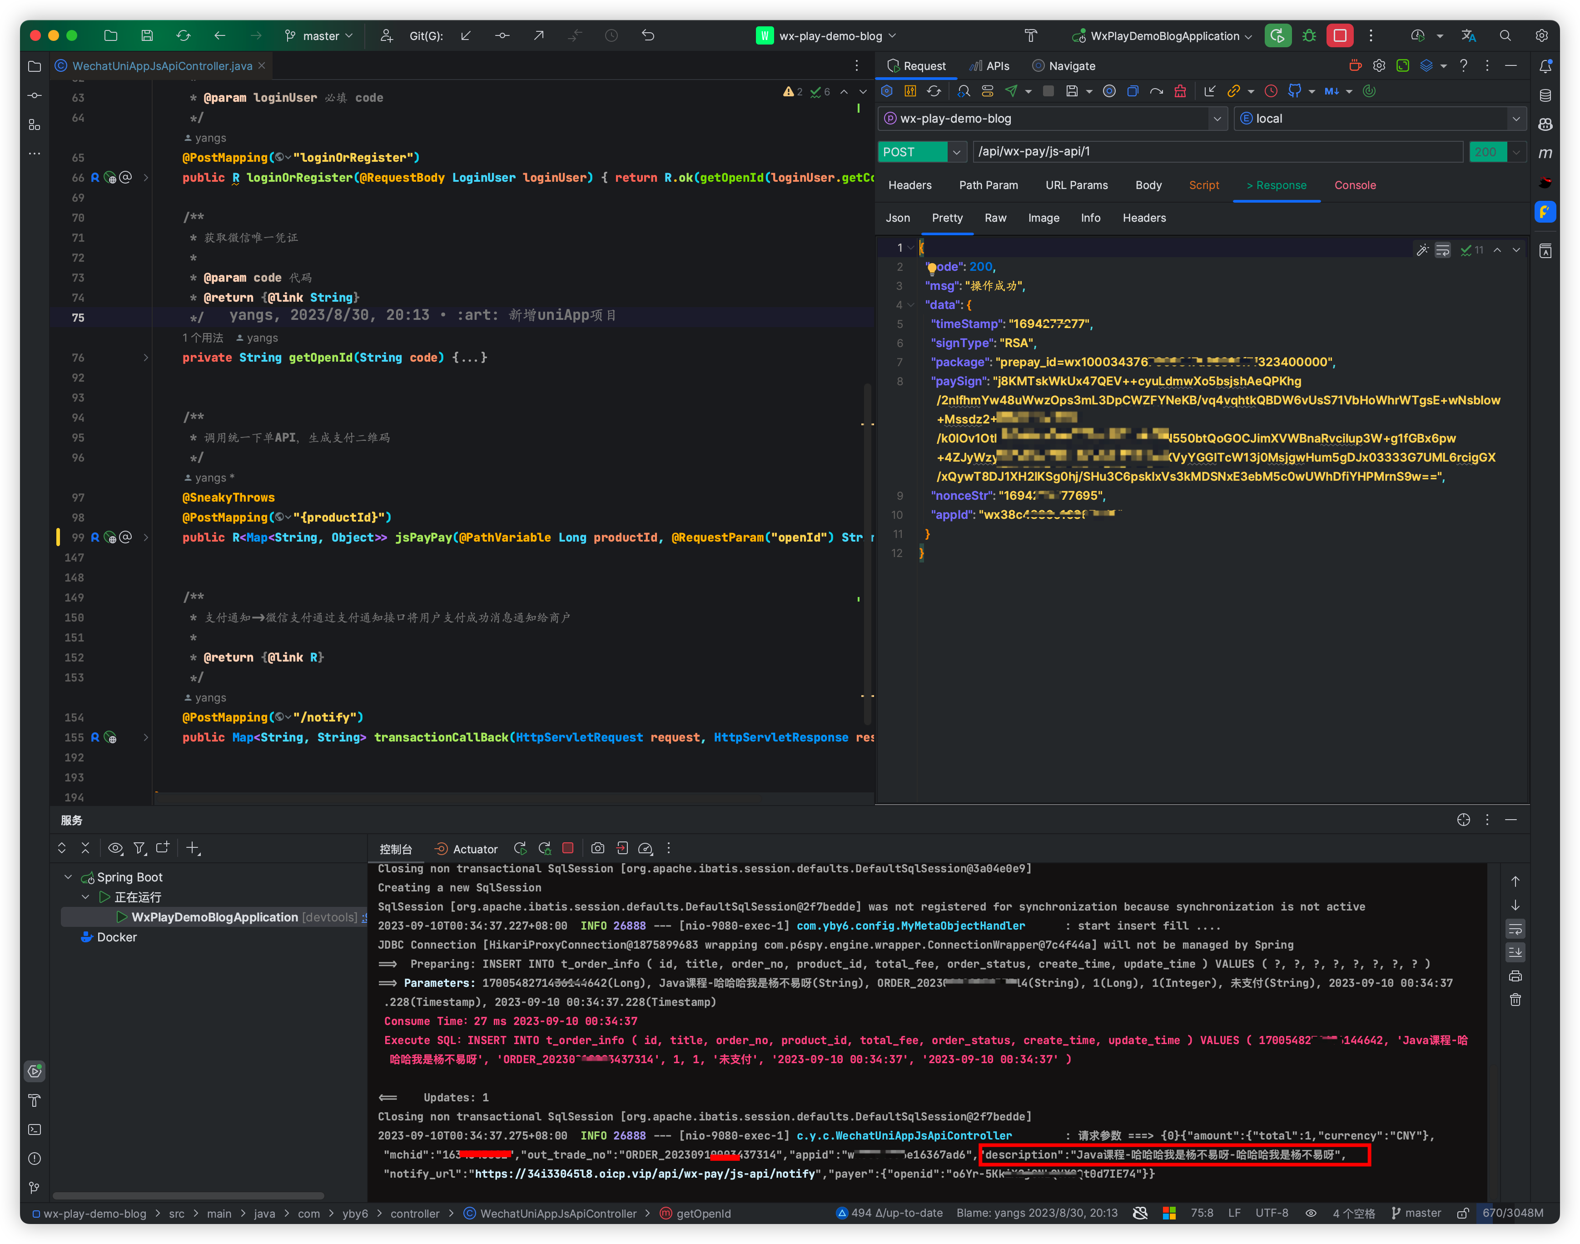Expand the local environment dropdown
The width and height of the screenshot is (1580, 1244).
click(x=1516, y=119)
